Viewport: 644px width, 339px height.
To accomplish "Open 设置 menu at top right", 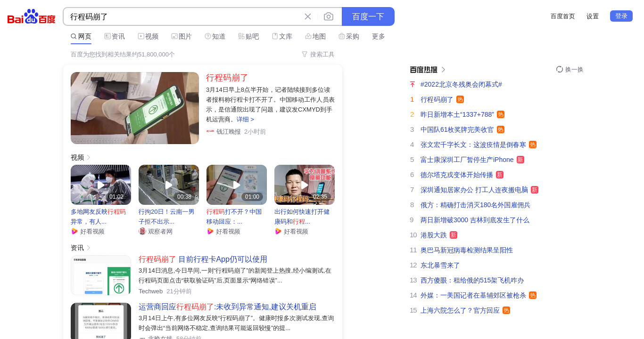I will pyautogui.click(x=593, y=16).
